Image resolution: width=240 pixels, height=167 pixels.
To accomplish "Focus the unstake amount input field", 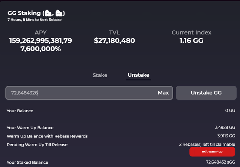I will (x=89, y=93).
